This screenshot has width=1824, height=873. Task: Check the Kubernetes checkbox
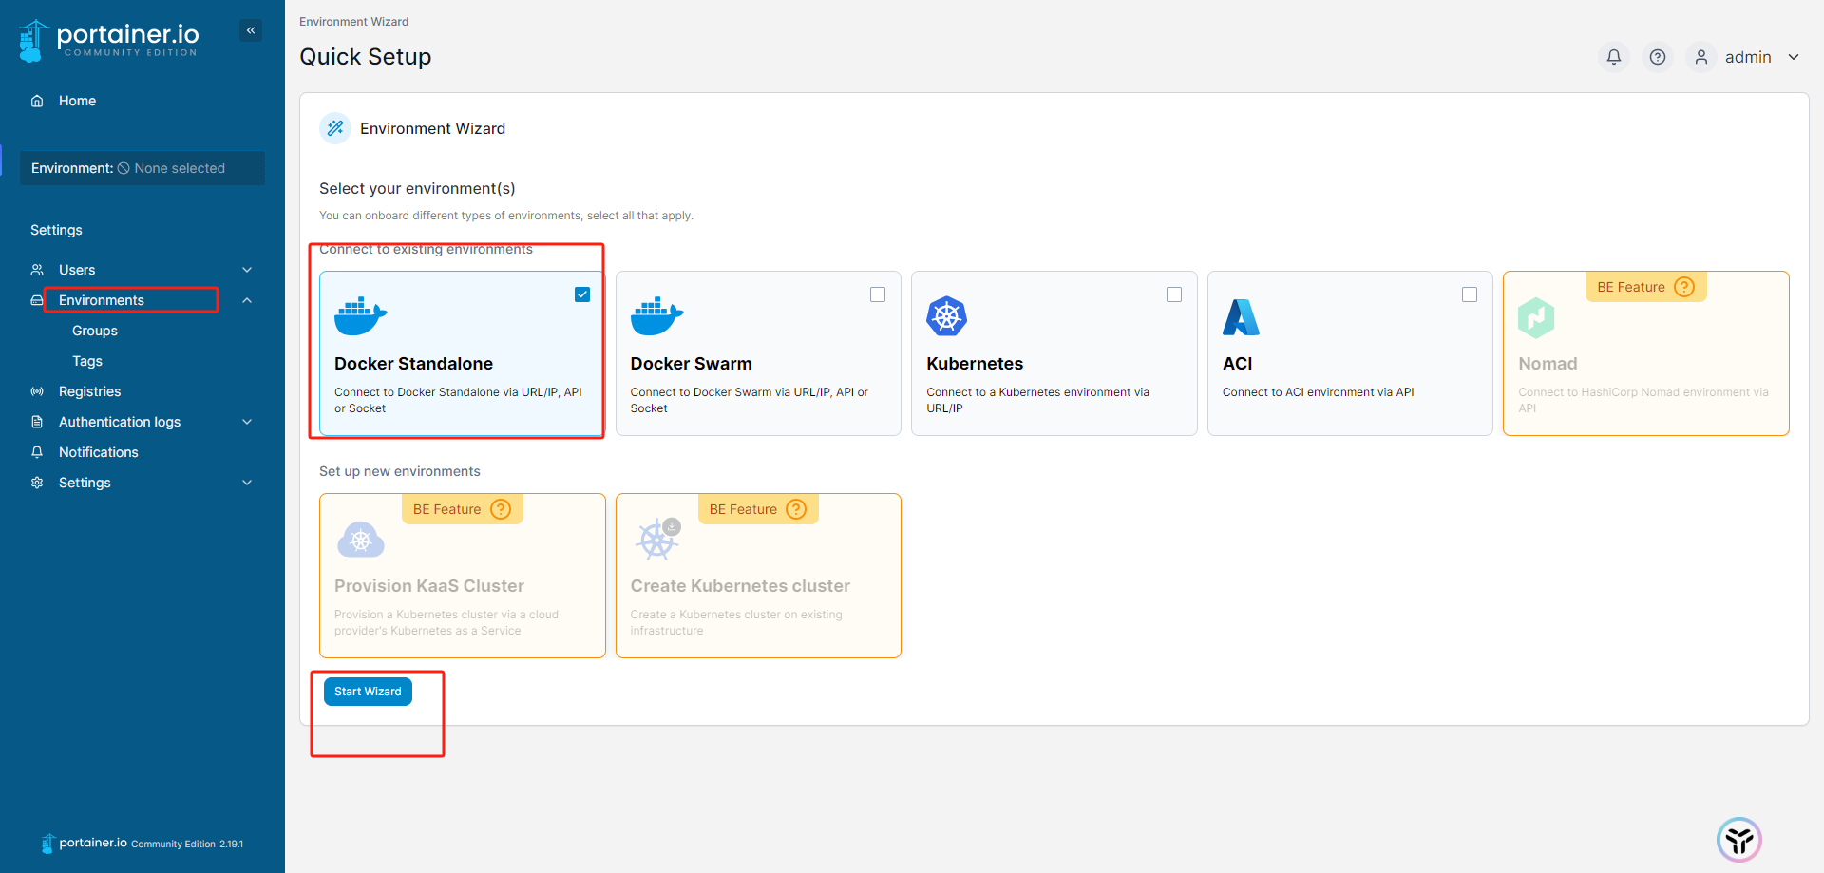(1174, 294)
